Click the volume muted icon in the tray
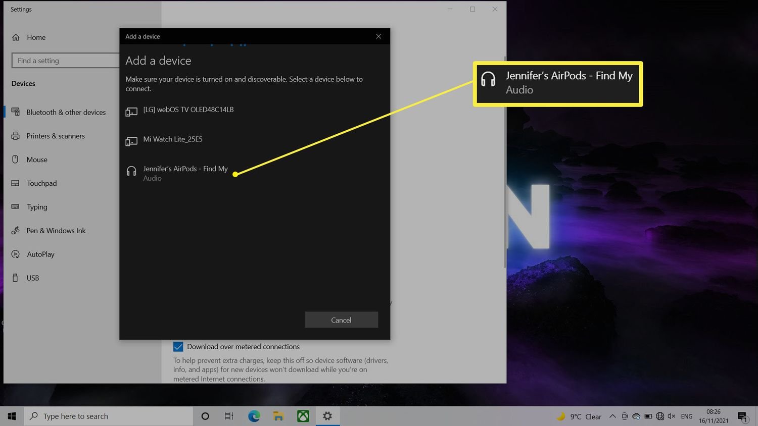 click(x=672, y=416)
